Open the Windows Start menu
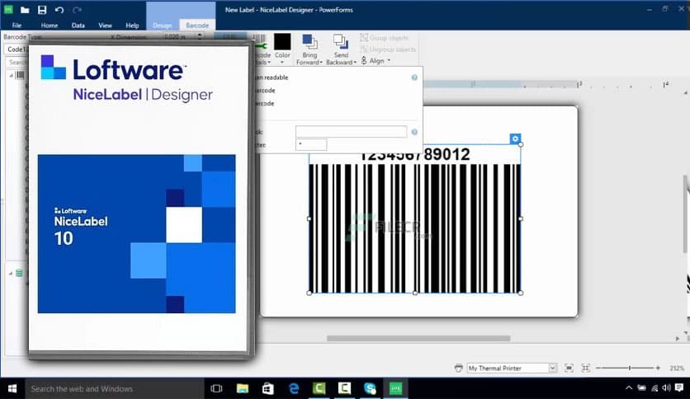690x399 pixels. (x=12, y=388)
